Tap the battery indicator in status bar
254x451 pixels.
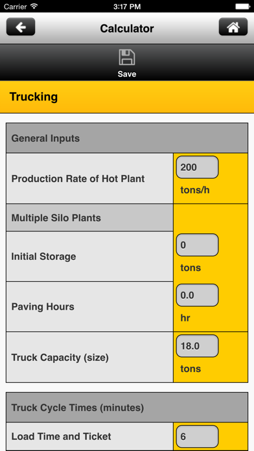point(243,6)
